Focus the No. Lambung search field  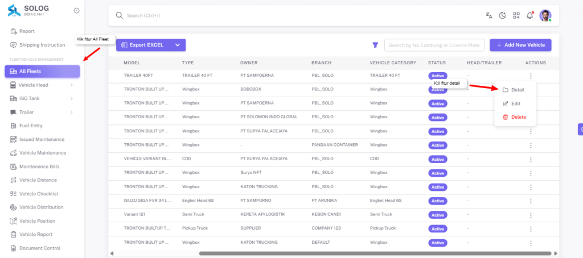(434, 45)
